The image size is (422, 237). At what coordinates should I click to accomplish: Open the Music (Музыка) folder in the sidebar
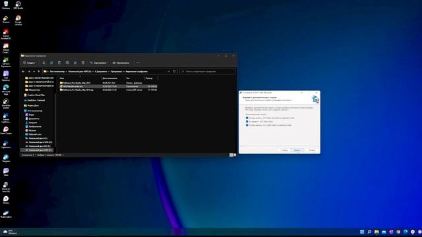click(31, 130)
